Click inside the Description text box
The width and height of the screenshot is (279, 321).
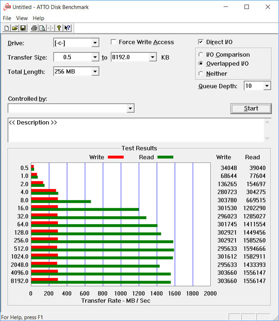pyautogui.click(x=136, y=130)
